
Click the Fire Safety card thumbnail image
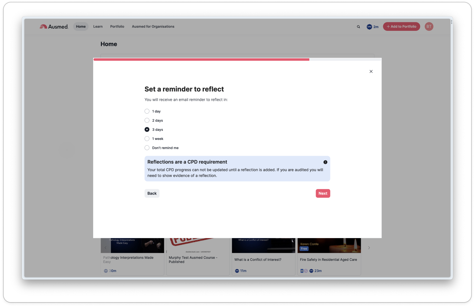coord(329,245)
